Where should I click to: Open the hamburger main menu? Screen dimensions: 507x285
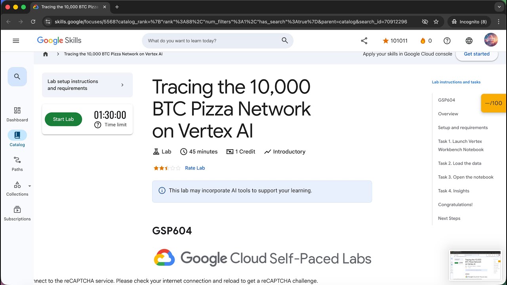pos(16,40)
